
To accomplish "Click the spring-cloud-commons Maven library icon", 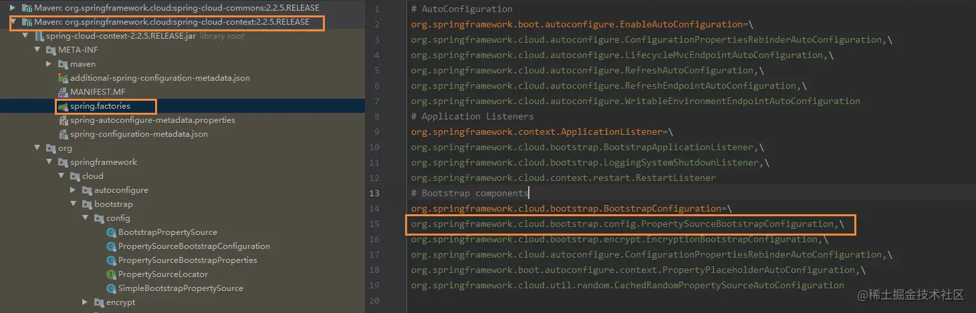I will [27, 8].
